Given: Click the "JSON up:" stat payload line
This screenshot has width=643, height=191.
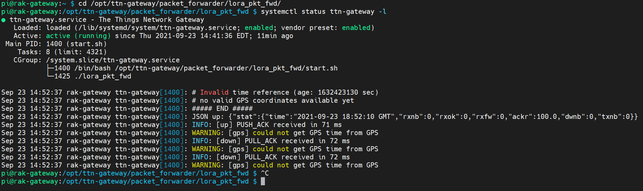Looking at the screenshot, I should pos(415,117).
